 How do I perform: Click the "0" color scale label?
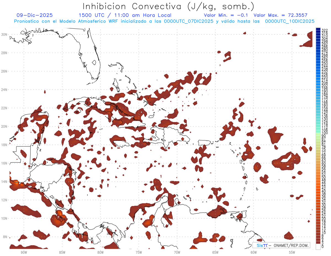tap(323, 247)
